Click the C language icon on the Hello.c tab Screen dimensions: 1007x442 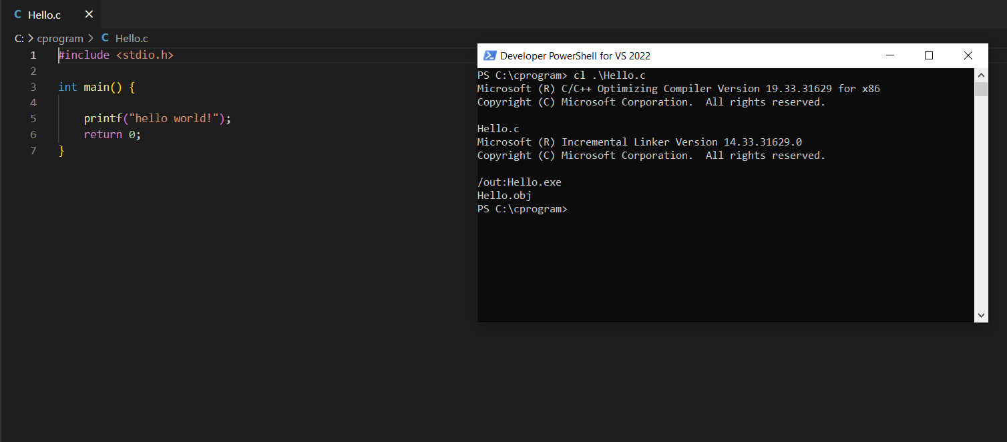17,14
